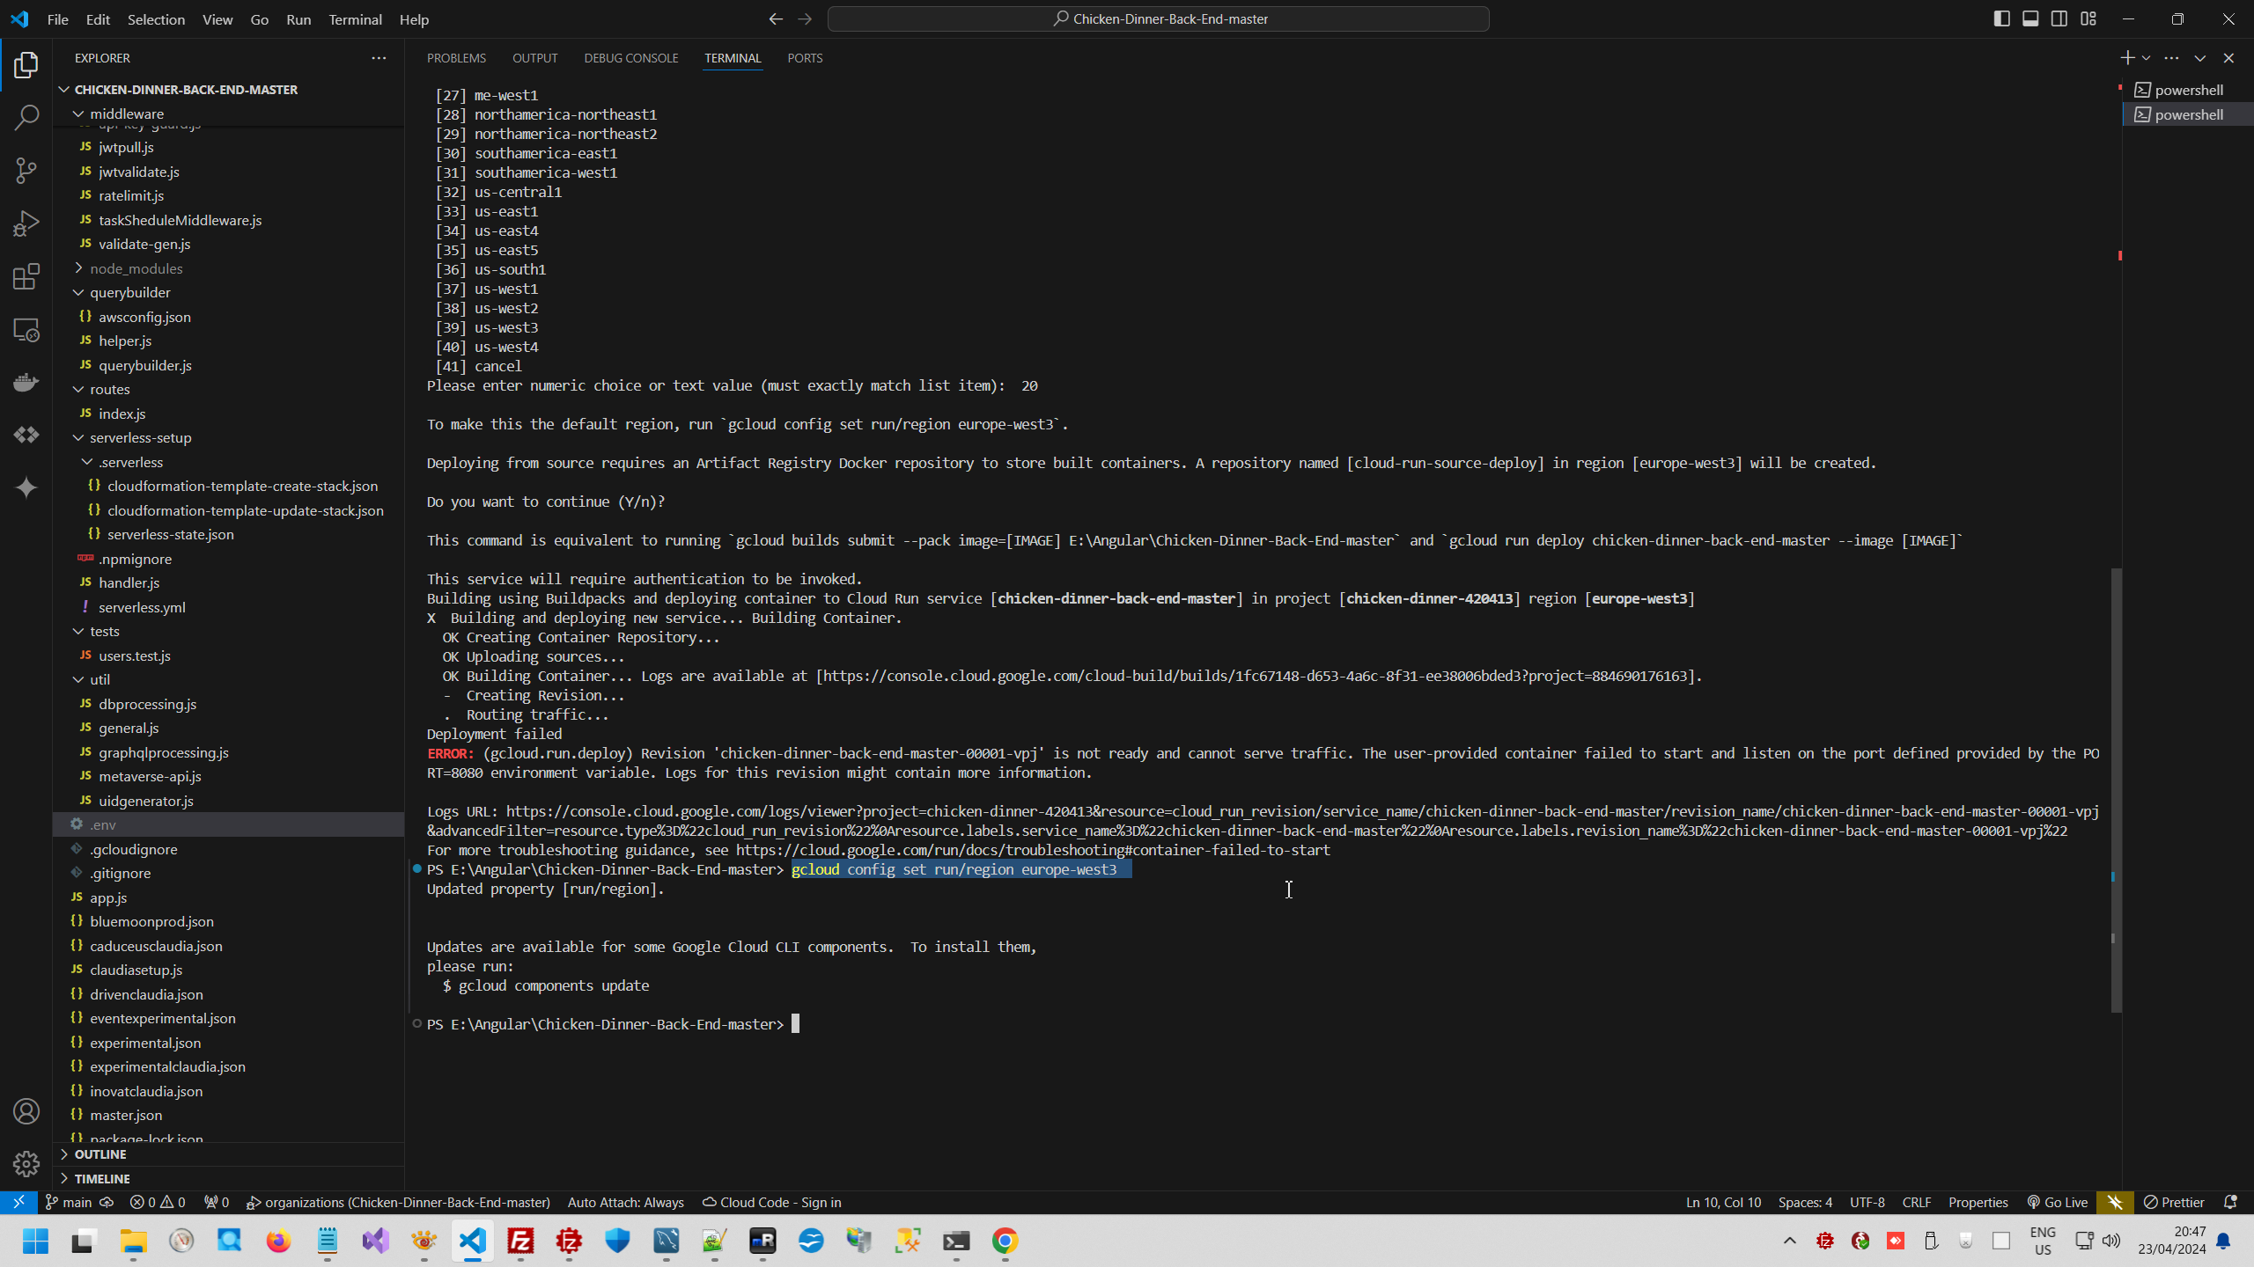Open the Run and Debug view
This screenshot has width=2254, height=1267.
[x=26, y=223]
